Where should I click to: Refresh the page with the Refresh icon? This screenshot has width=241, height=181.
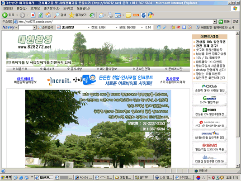pyautogui.click(x=40, y=15)
